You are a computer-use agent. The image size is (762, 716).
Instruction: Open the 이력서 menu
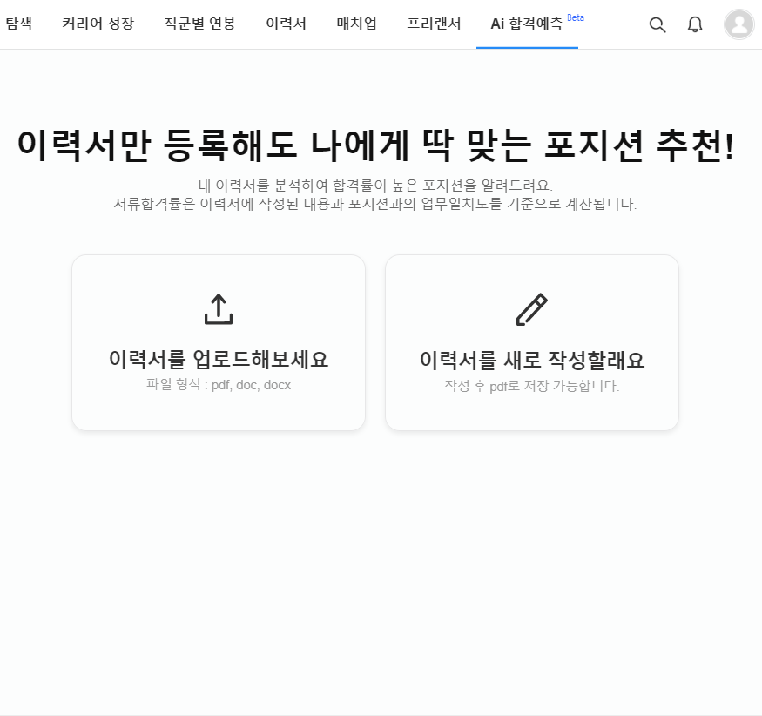[x=287, y=24]
